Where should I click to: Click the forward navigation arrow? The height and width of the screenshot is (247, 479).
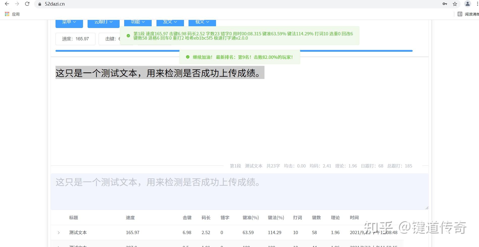[x=17, y=4]
